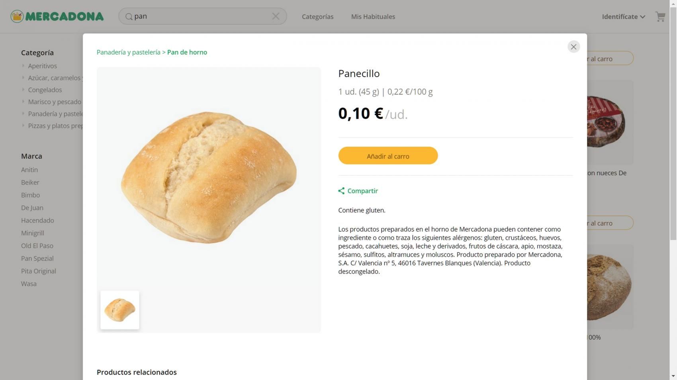Screen dimensions: 677x380
Task: Close the Panecillo product dialog
Action: click(x=573, y=47)
